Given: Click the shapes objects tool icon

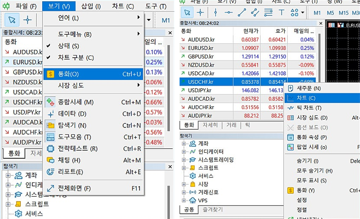Looking at the screenshot, I should (295, 12).
